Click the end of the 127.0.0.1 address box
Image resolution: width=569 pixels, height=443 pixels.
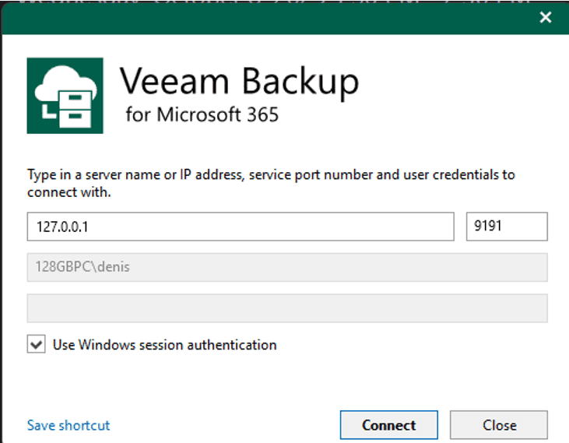[436, 227]
